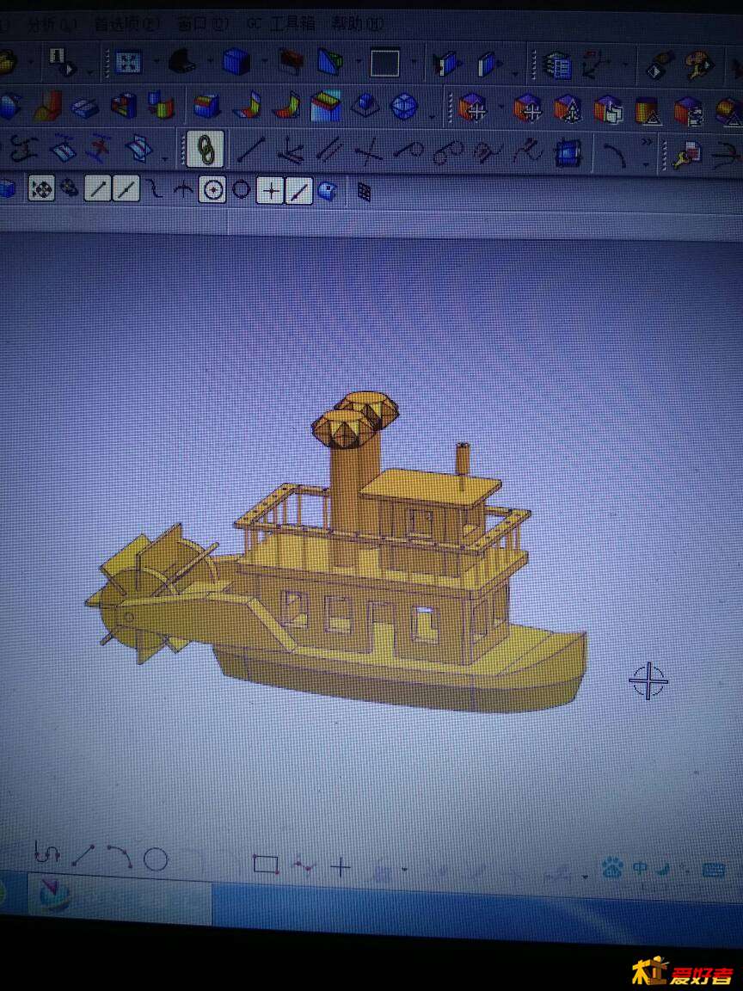Select the Profile sketch tool
Screen dimensions: 743x991
tap(46, 853)
